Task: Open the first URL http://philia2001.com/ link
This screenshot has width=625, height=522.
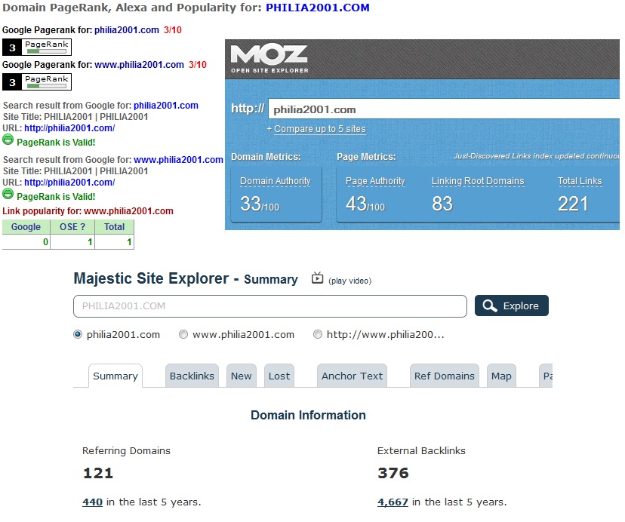Action: click(69, 128)
